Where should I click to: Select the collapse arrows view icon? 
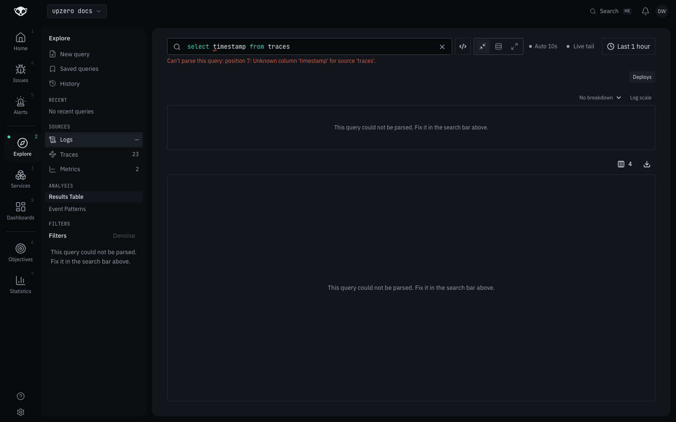[x=483, y=46]
